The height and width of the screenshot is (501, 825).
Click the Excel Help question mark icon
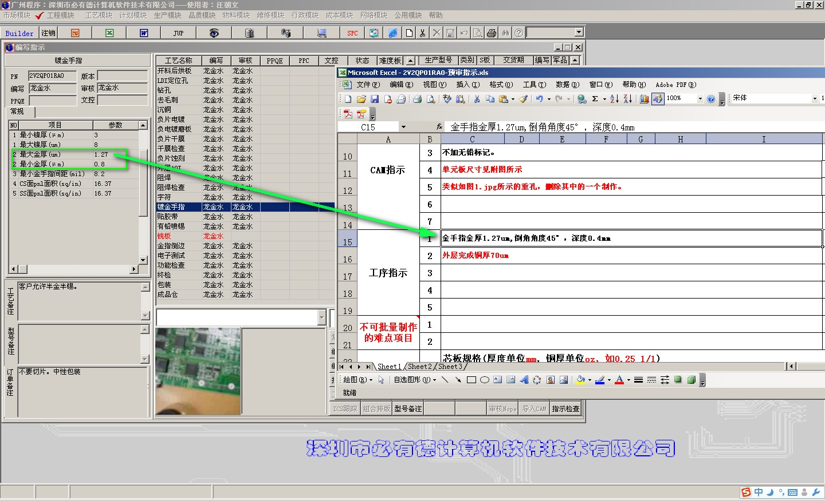pyautogui.click(x=711, y=99)
